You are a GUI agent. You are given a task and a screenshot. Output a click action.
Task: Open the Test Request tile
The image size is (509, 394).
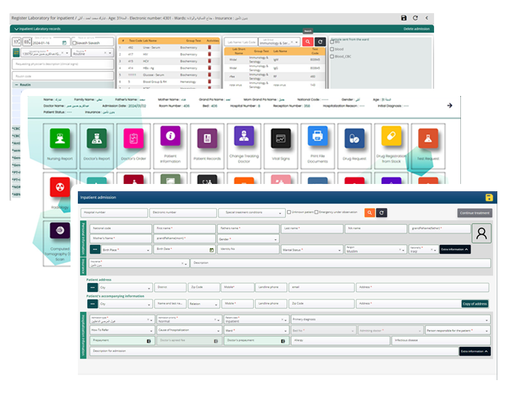point(428,146)
